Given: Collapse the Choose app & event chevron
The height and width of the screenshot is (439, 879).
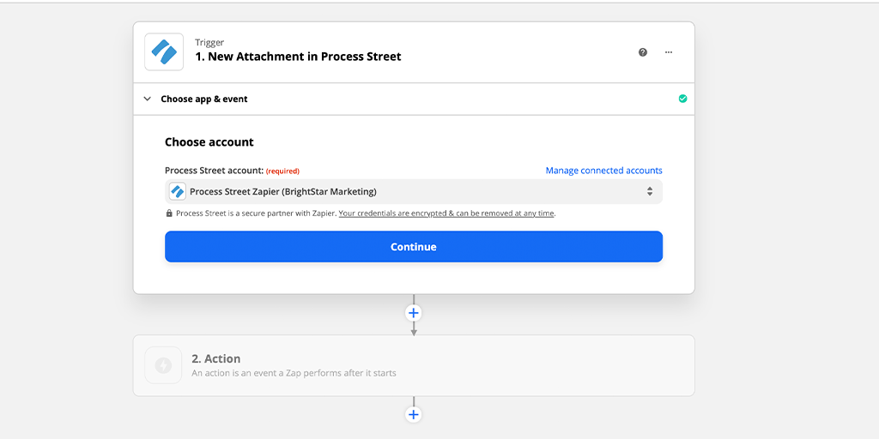Looking at the screenshot, I should tap(148, 99).
